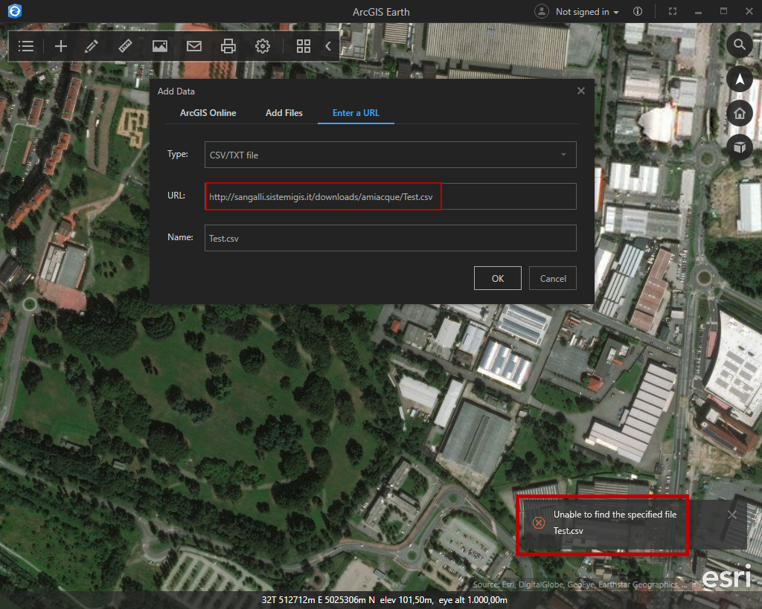The height and width of the screenshot is (609, 762).
Task: Click the user account avatar icon
Action: click(542, 11)
